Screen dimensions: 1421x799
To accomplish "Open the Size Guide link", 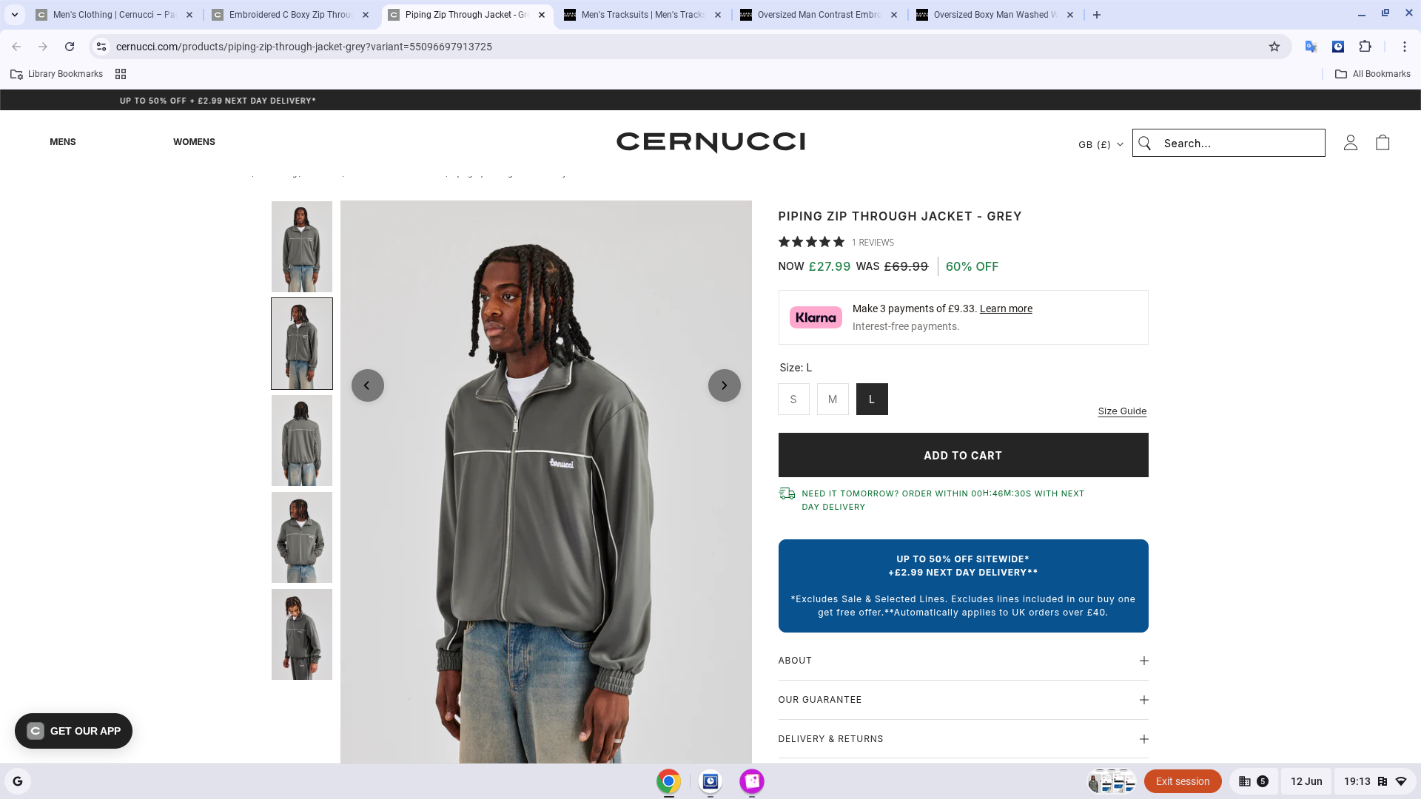I will tap(1122, 411).
